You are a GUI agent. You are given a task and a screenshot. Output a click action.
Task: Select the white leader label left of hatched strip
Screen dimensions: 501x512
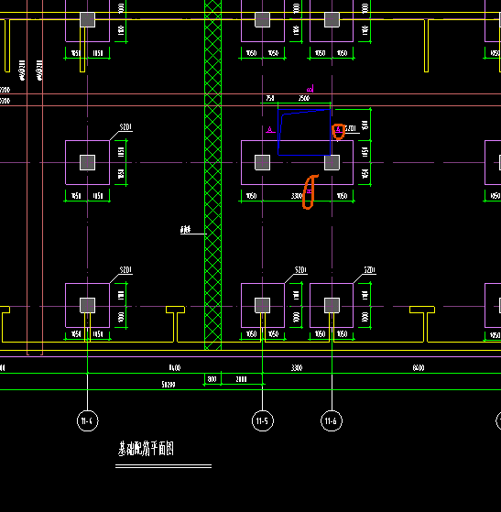[186, 230]
